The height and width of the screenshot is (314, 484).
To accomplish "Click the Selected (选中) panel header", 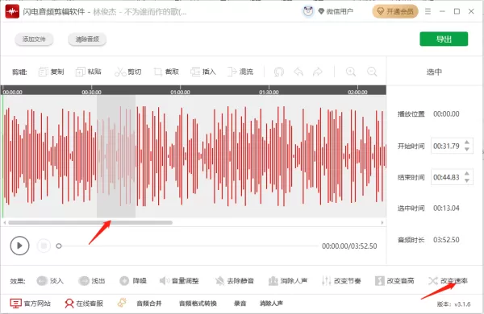I will pos(434,72).
